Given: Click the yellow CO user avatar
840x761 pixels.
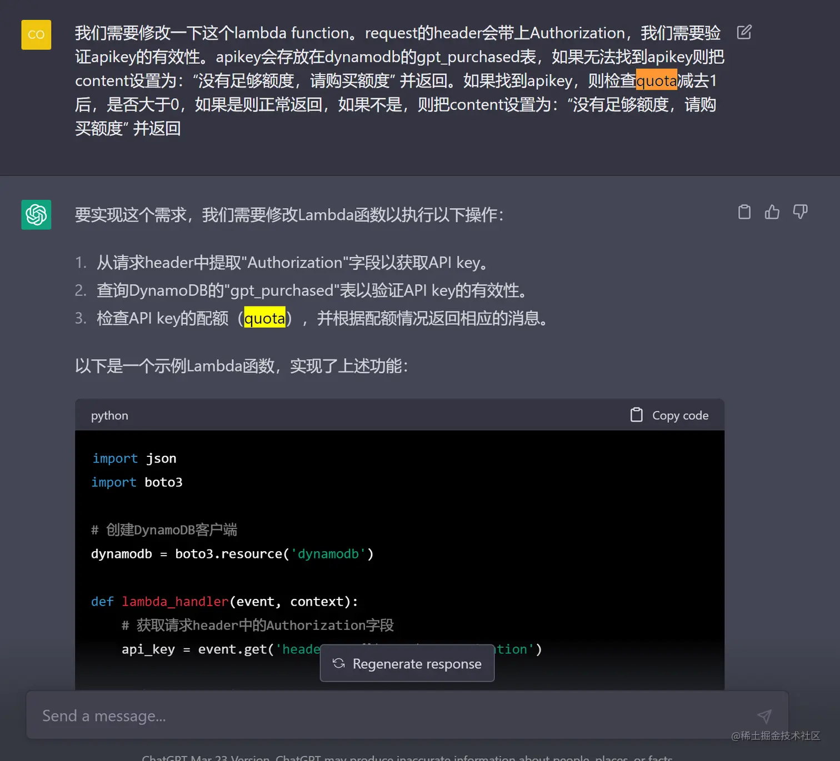Looking at the screenshot, I should point(36,34).
